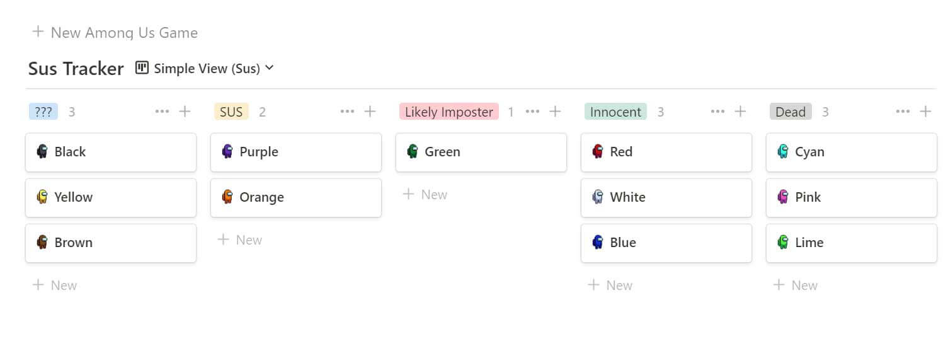
Task: Add New Among Us Game
Action: click(x=115, y=32)
